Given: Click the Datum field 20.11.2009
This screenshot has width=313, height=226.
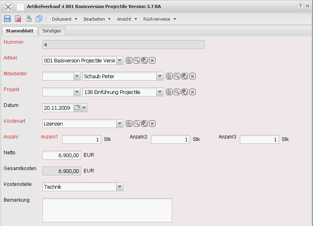Looking at the screenshot, I should pos(58,108).
